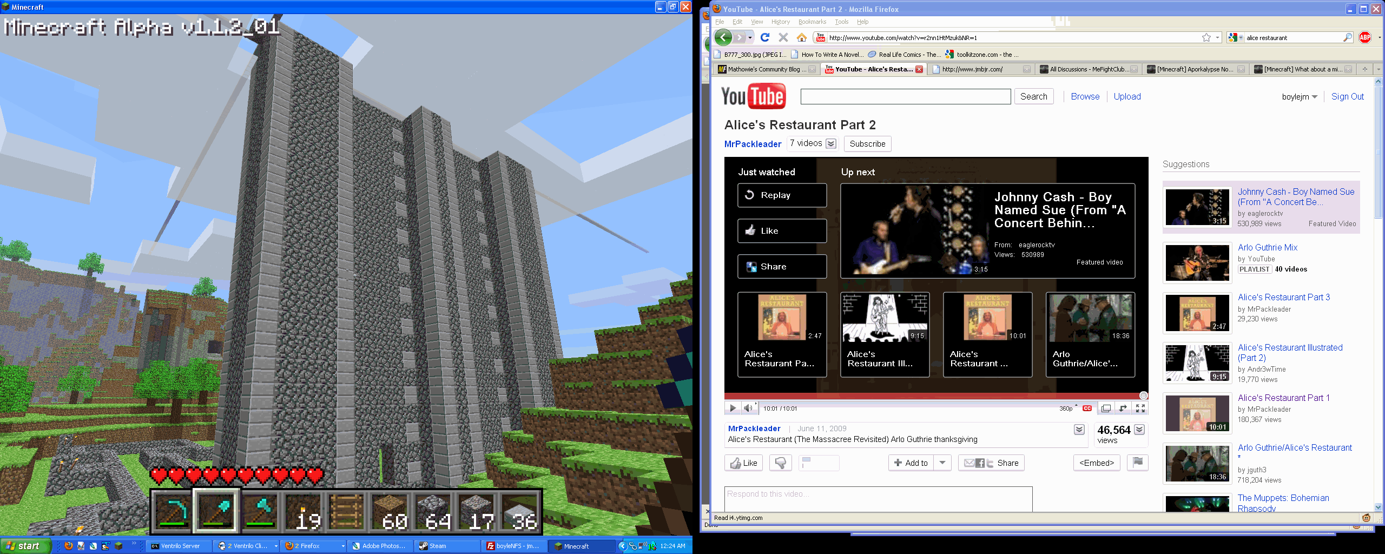Select the ladder slot in Minecraft hotbar
Image resolution: width=1385 pixels, height=554 pixels.
347,512
